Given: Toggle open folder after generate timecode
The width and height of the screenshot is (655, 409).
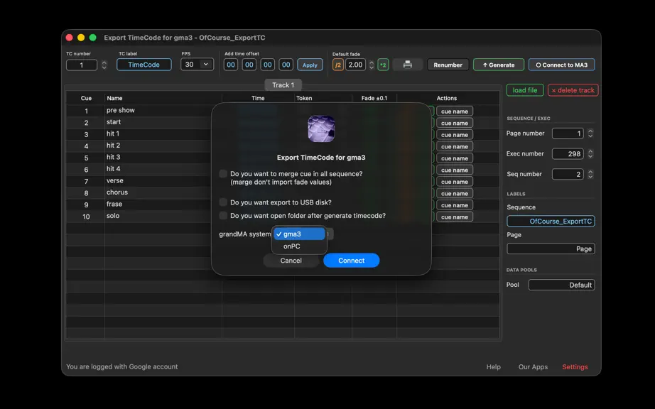Looking at the screenshot, I should tap(223, 215).
